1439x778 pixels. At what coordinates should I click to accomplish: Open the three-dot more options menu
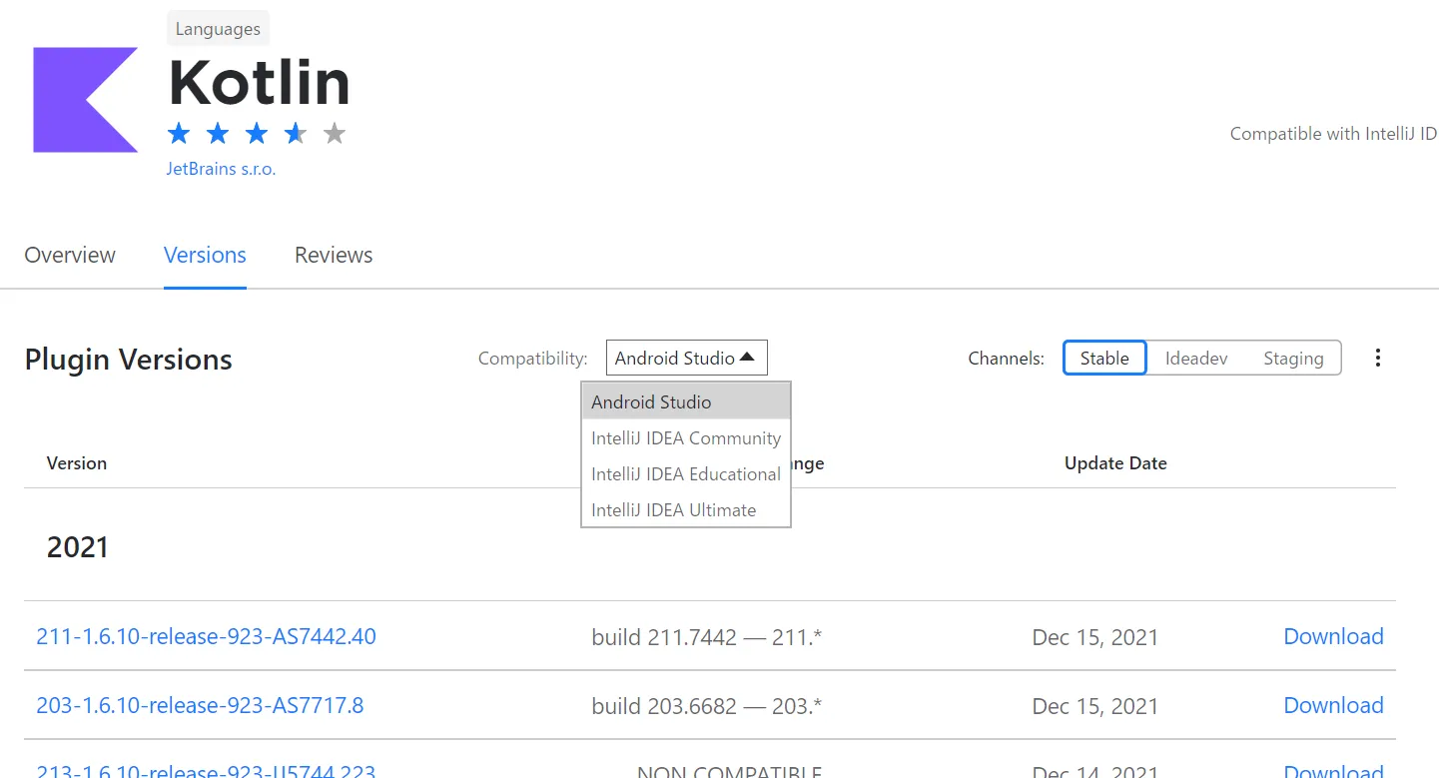click(1378, 358)
